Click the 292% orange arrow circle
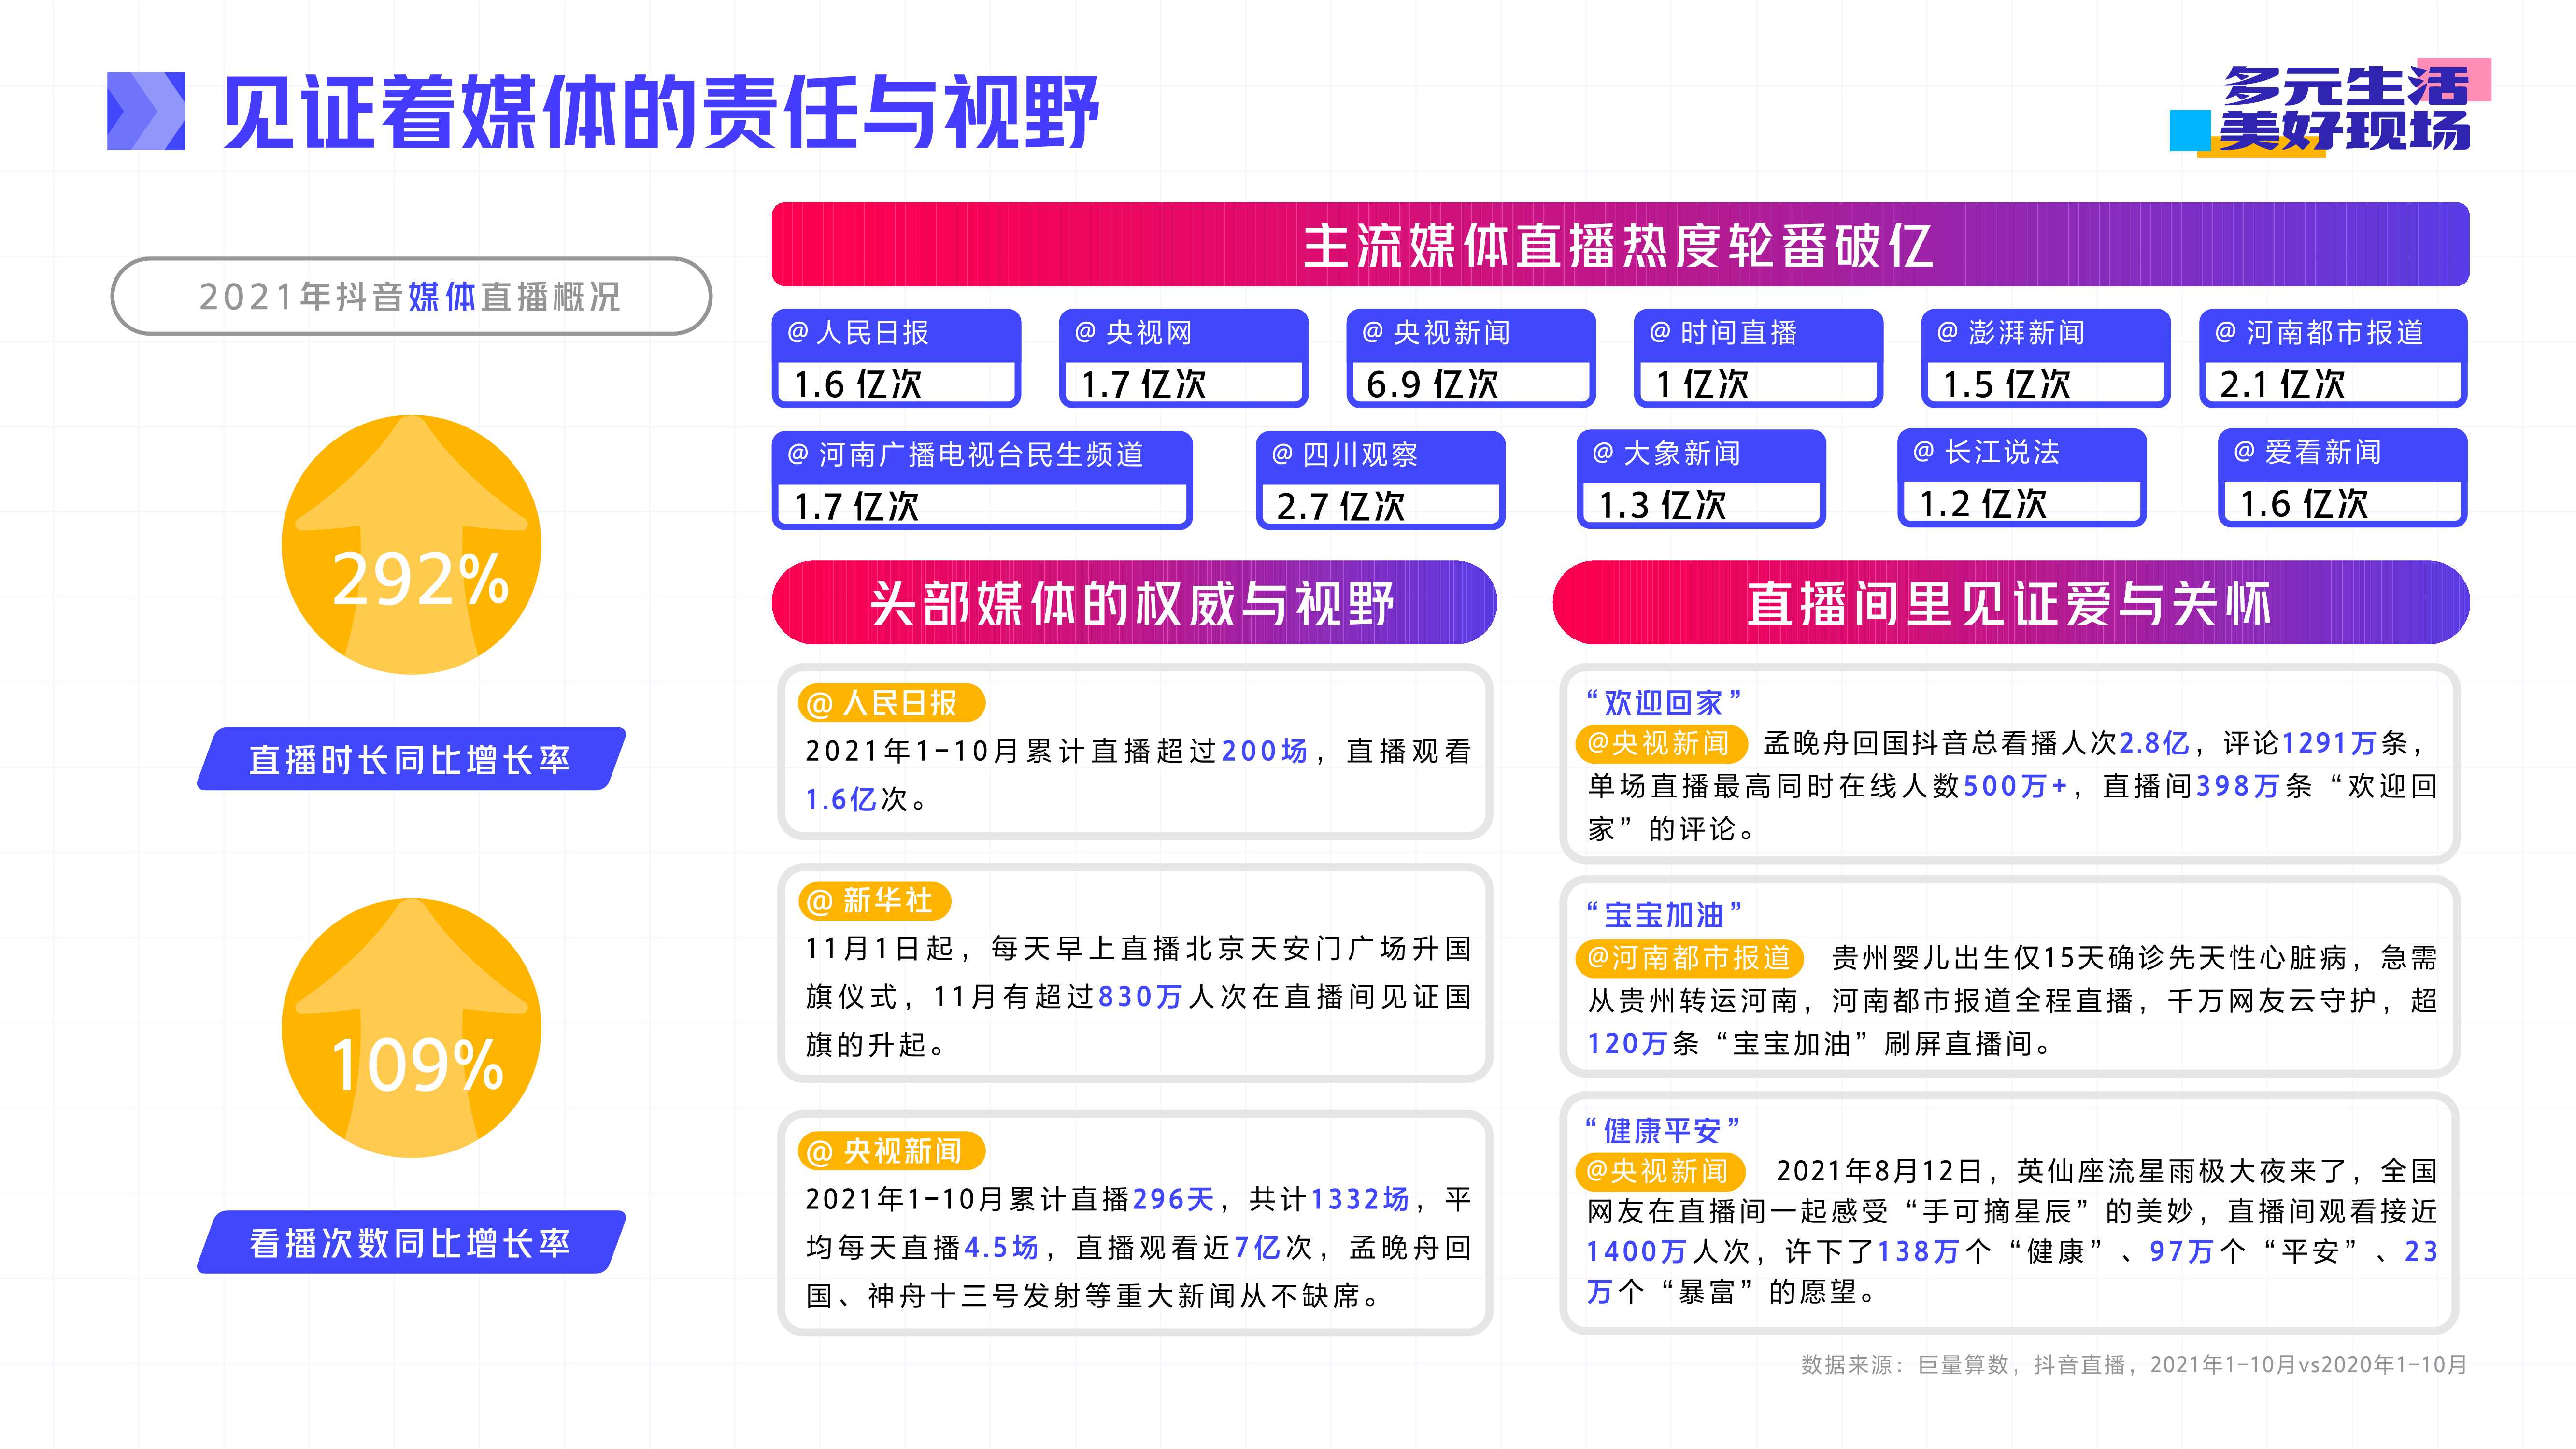 (412, 545)
